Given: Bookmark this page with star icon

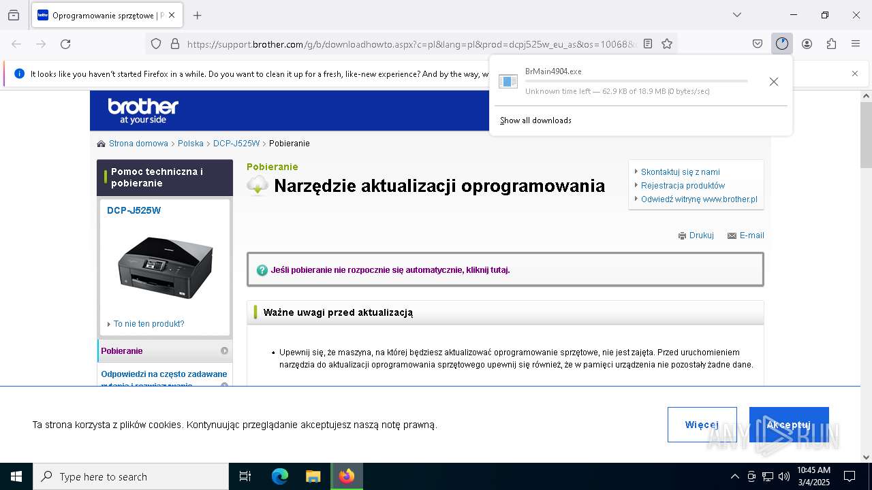Looking at the screenshot, I should (667, 44).
